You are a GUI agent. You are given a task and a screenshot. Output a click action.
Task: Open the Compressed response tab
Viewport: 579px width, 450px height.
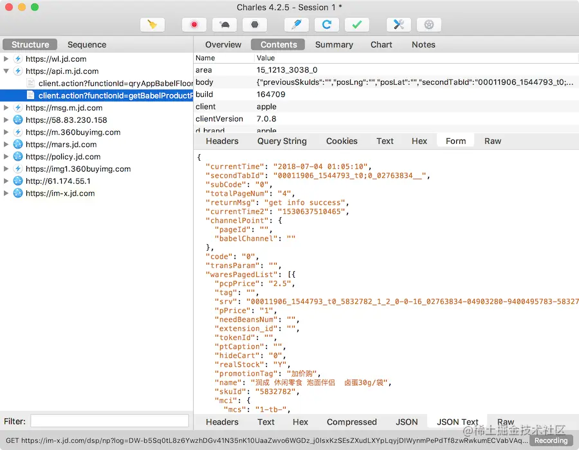(351, 422)
